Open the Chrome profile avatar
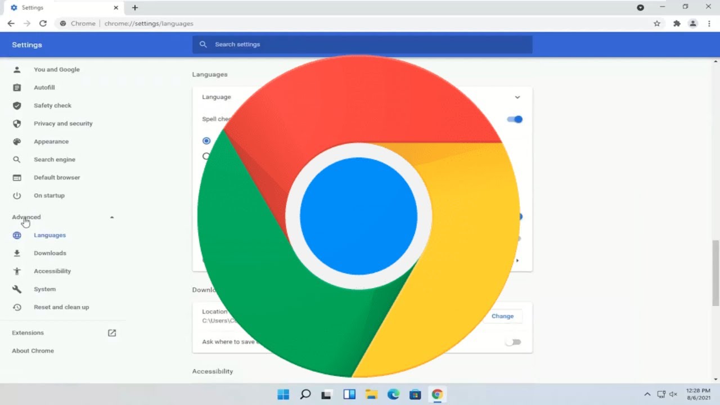The height and width of the screenshot is (405, 720). click(693, 24)
